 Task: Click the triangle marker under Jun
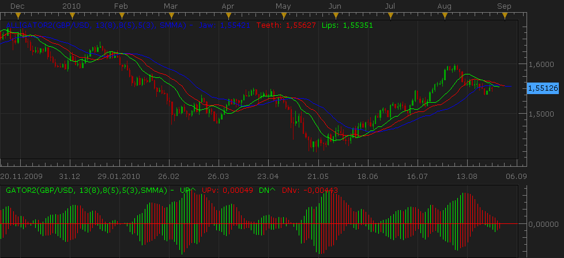(x=336, y=16)
